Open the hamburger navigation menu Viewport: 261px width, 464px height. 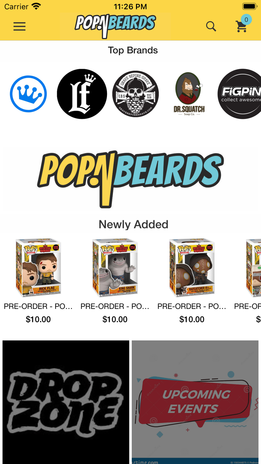click(19, 26)
